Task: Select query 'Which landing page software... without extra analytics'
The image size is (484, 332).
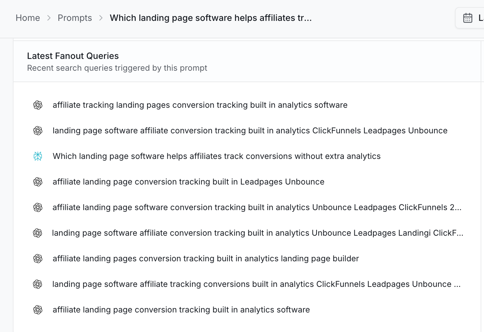Action: (x=217, y=156)
